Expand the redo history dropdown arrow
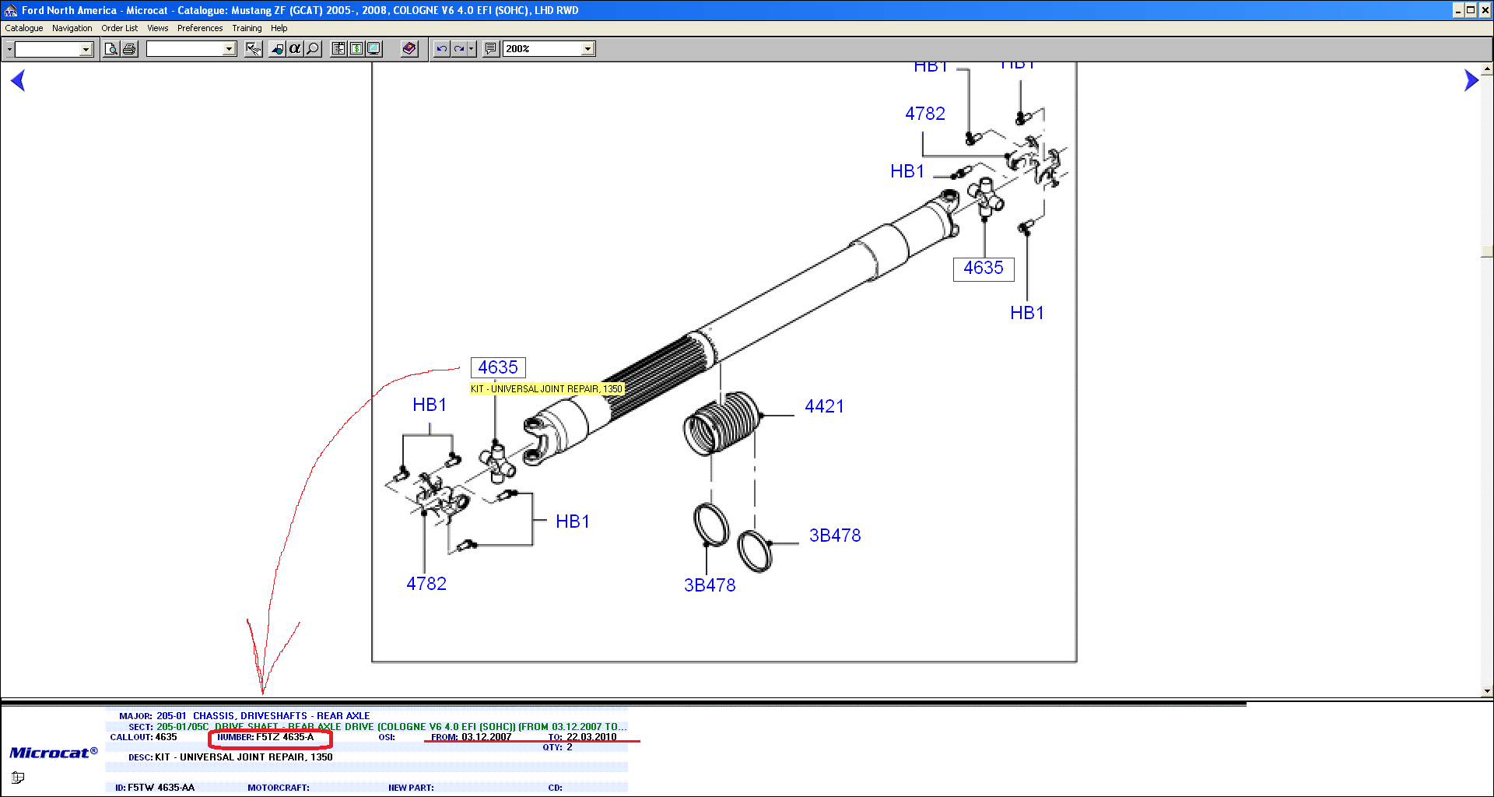This screenshot has height=797, width=1494. pos(472,49)
